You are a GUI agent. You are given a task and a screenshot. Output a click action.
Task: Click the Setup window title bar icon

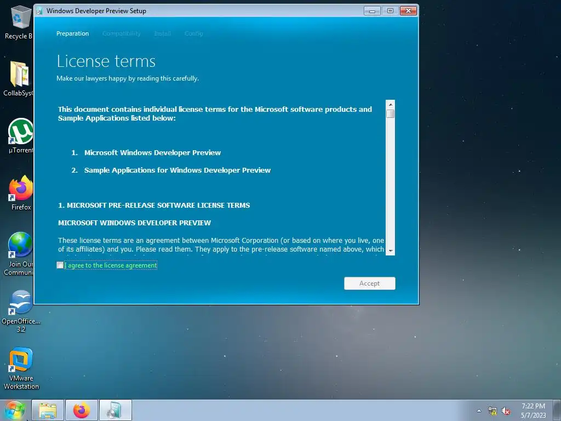point(39,11)
